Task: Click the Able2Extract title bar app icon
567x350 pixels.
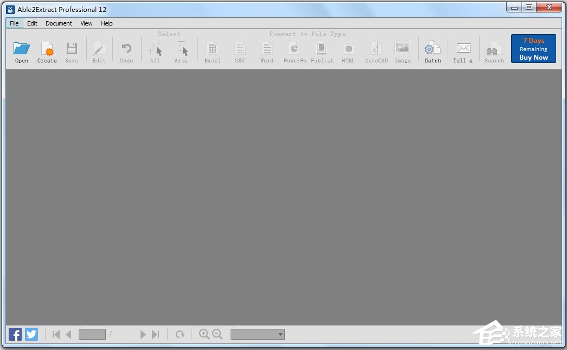Action: [x=10, y=9]
